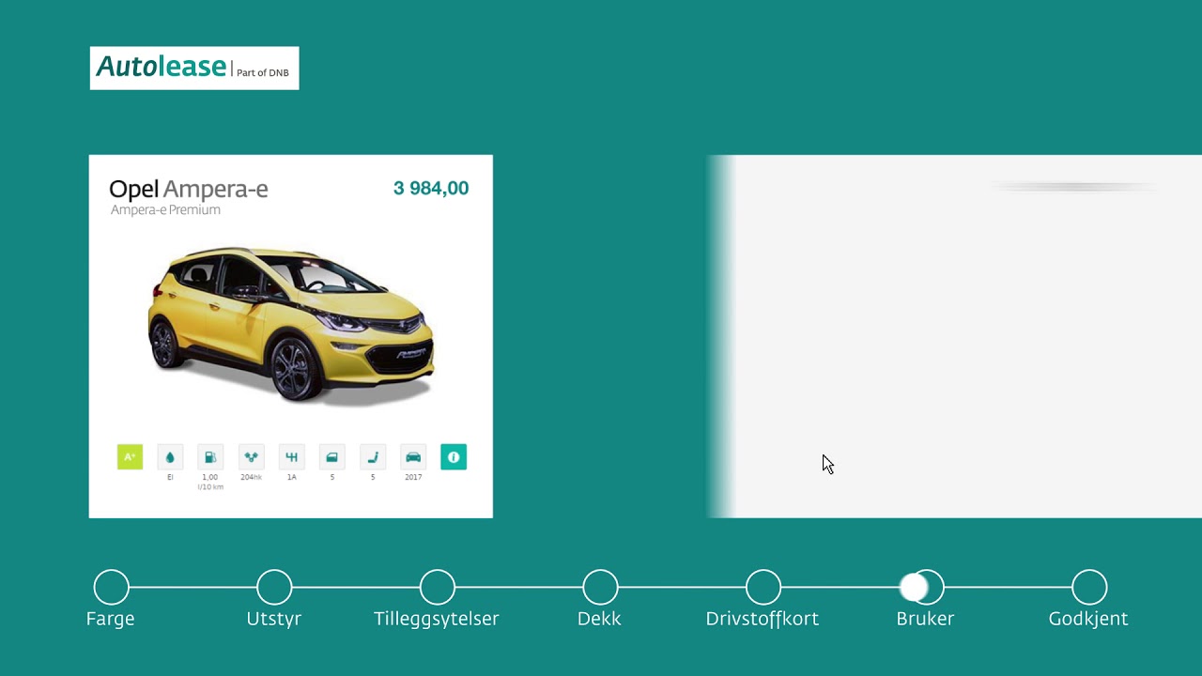The height and width of the screenshot is (676, 1202).
Task: Select the Dekk step circle
Action: [600, 587]
